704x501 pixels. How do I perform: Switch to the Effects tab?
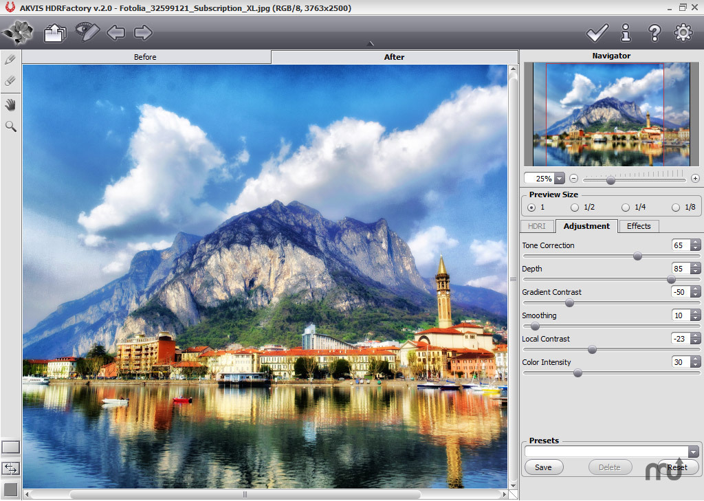click(638, 226)
